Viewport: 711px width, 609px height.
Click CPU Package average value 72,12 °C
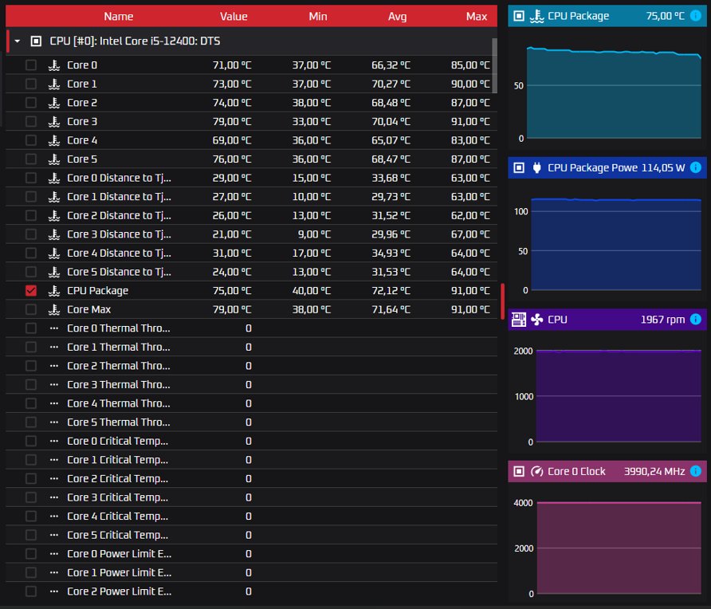(391, 291)
